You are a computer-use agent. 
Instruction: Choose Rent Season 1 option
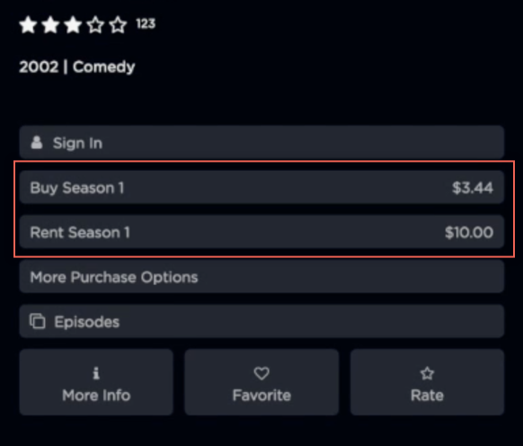[261, 232]
